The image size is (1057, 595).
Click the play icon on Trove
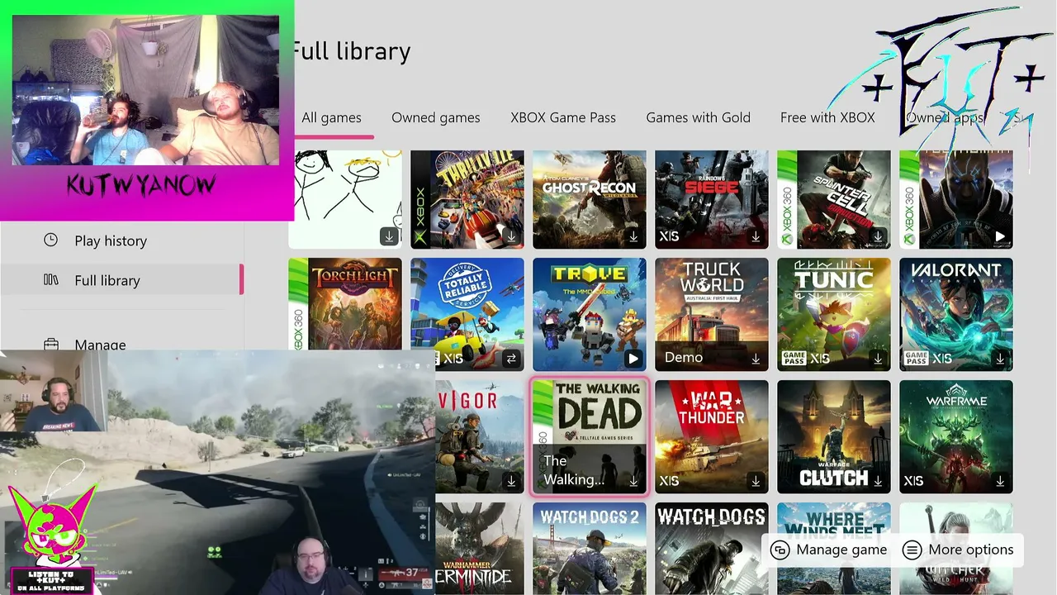(633, 359)
